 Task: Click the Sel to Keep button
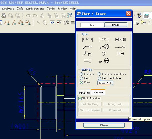[x=90, y=104]
